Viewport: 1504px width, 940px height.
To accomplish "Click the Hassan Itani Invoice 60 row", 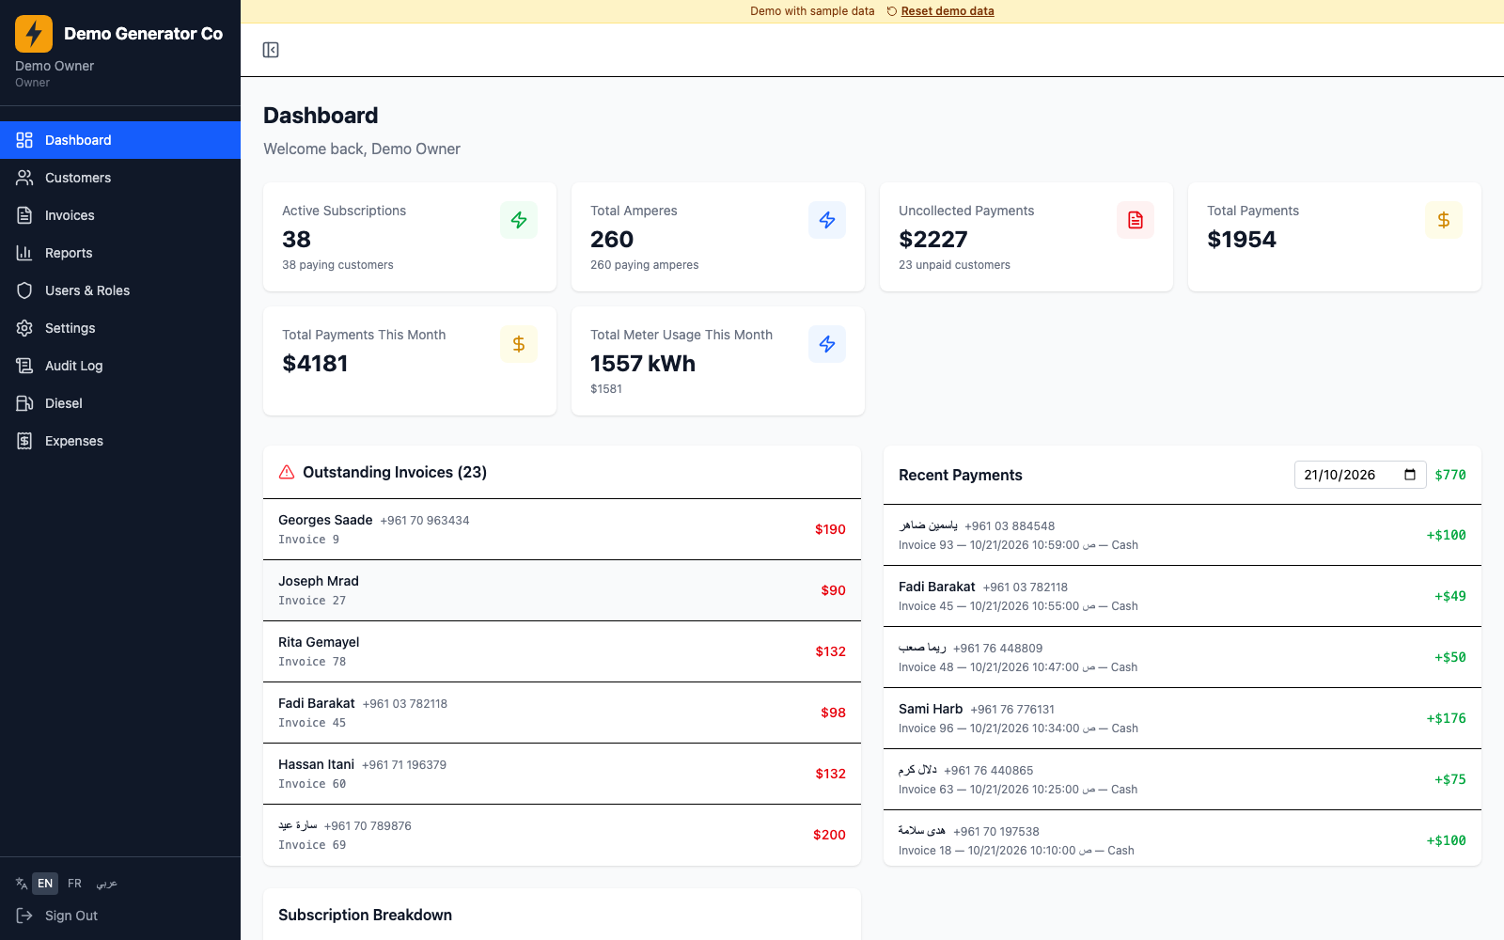I will pos(562,774).
